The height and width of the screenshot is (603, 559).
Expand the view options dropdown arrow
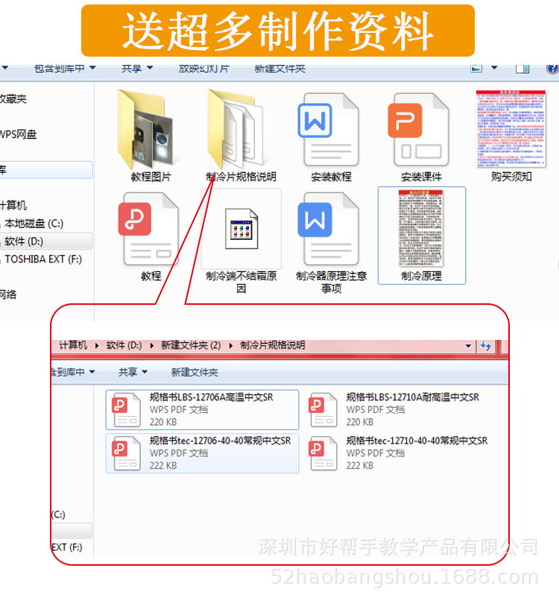(x=494, y=68)
